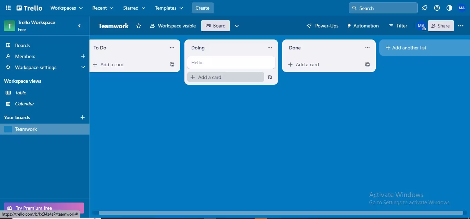Open Power-Ups
This screenshot has width=470, height=219.
click(x=322, y=26)
